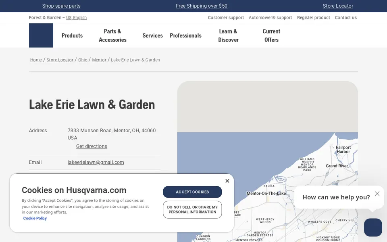Click 'How can we help you?' chat message
The height and width of the screenshot is (242, 387).
tap(336, 197)
